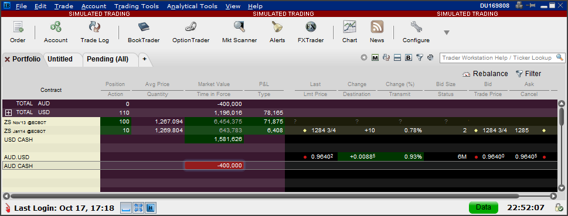
Task: Switch to the Pending (All) tab
Action: [108, 59]
